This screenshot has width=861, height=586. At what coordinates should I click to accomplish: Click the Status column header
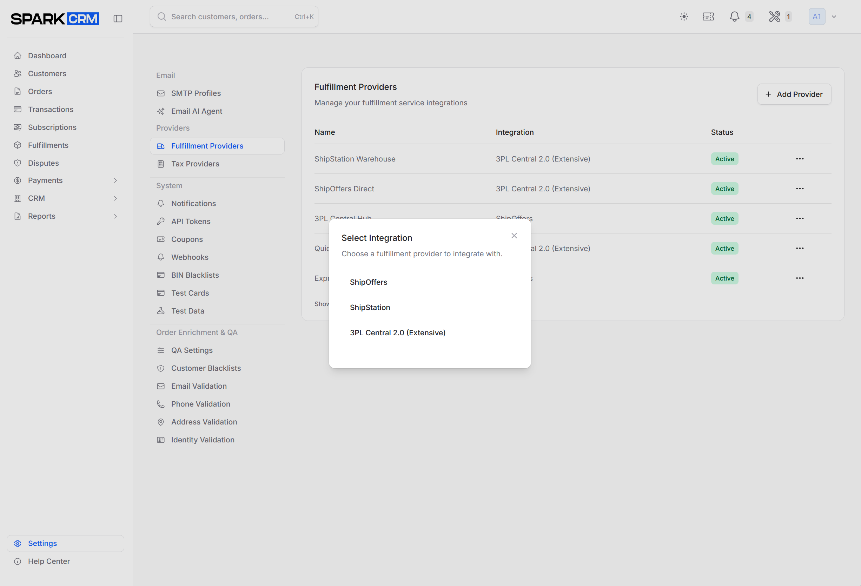click(722, 132)
